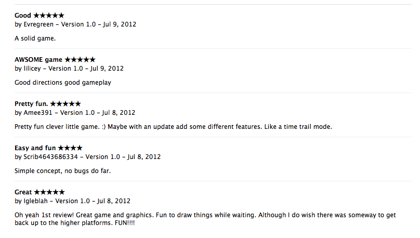420x238 pixels.
Task: Click the four-star rating on 'Easy and fun'
Action: (x=70, y=148)
